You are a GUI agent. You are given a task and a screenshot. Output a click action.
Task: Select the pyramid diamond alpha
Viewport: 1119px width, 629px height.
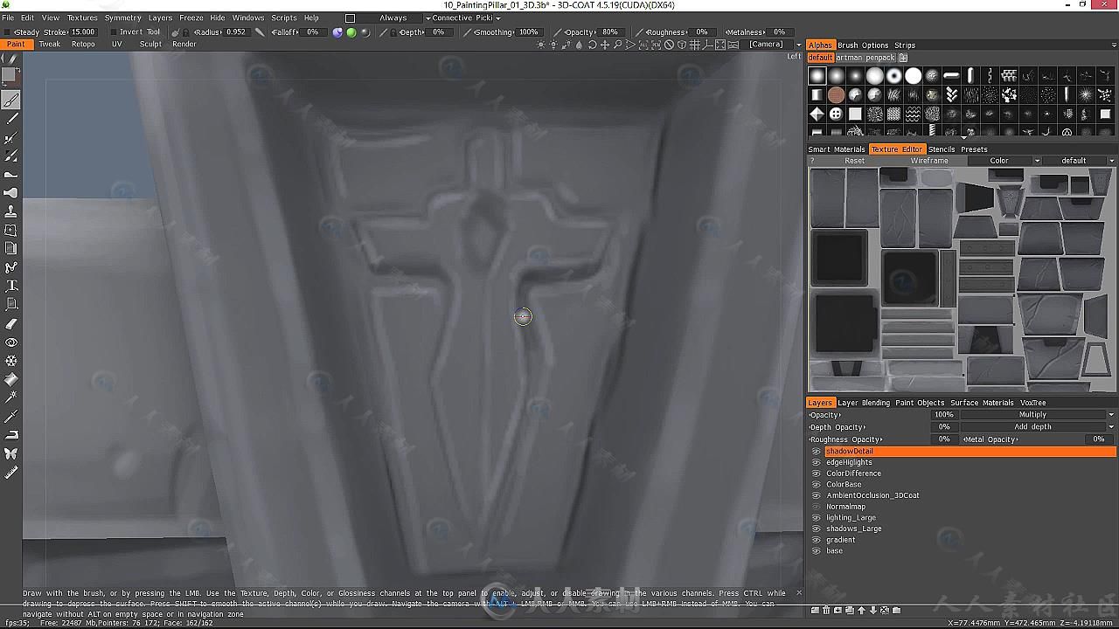pos(817,114)
